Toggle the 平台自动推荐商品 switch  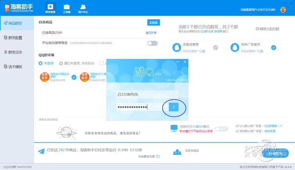(153, 43)
